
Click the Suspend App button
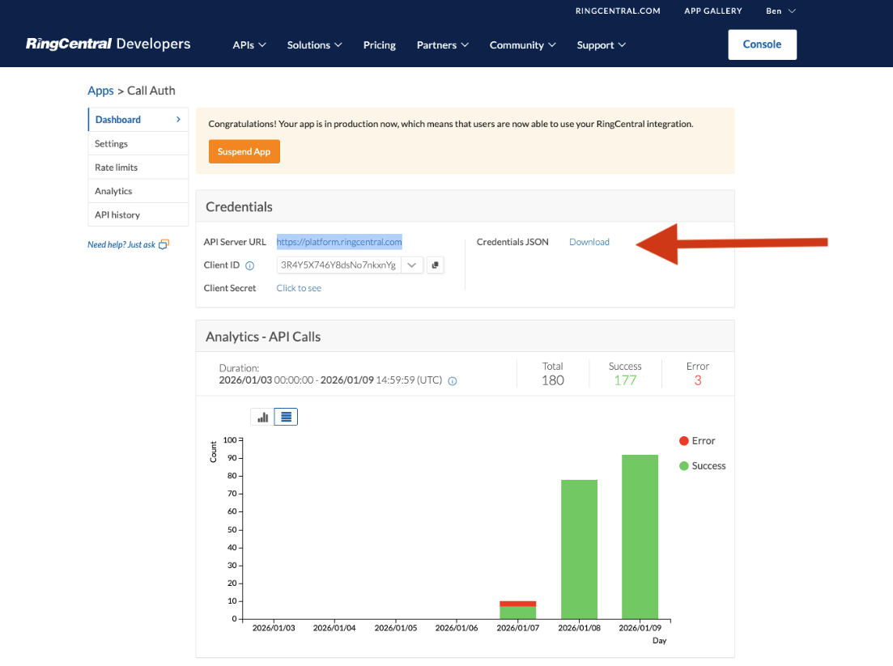click(244, 151)
